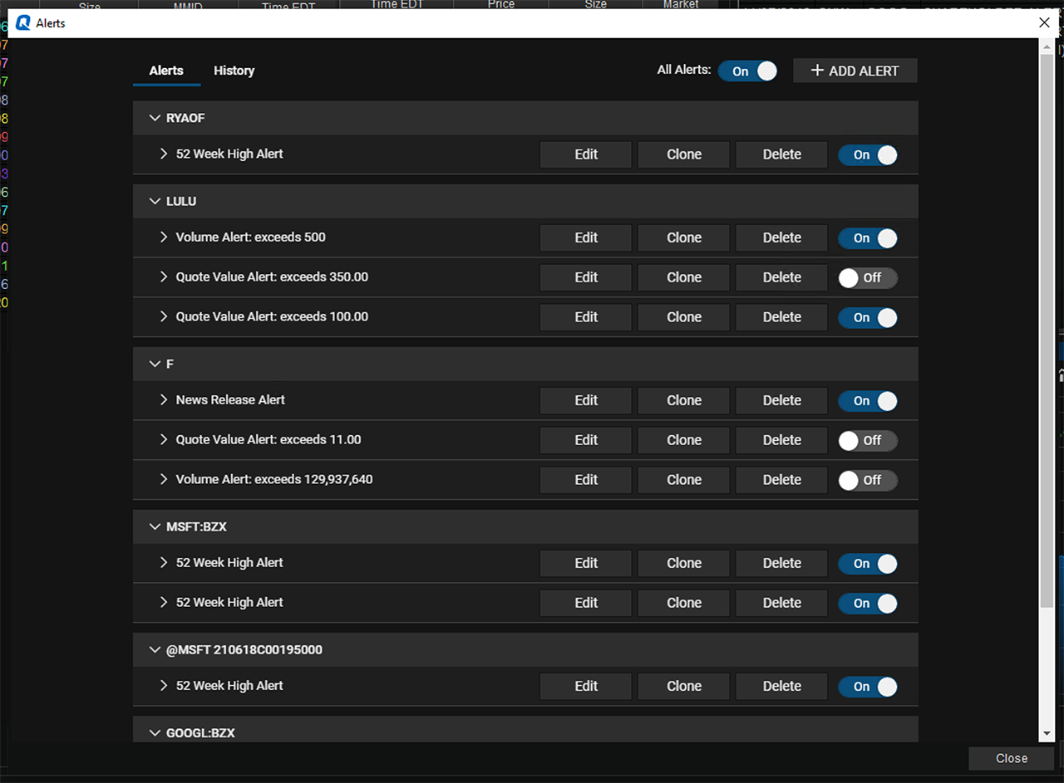Edit Quote Value Alert exceeds 350.00
1064x783 pixels.
point(586,277)
